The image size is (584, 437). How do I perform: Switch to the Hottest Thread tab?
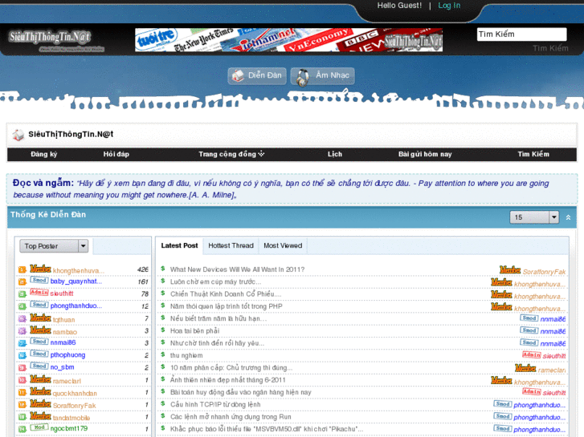point(231,245)
